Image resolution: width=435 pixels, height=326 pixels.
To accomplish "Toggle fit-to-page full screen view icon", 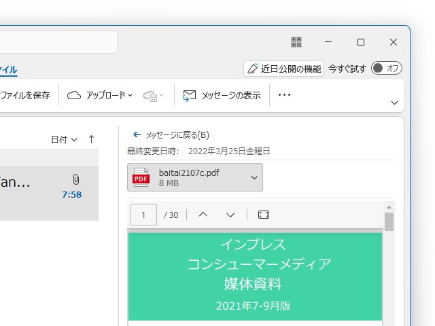I will [x=264, y=215].
